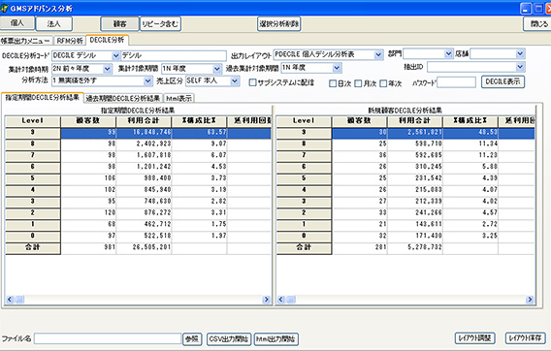The width and height of the screenshot is (551, 351).
Task: Open the 抽出ID dropdown
Action: click(520, 67)
